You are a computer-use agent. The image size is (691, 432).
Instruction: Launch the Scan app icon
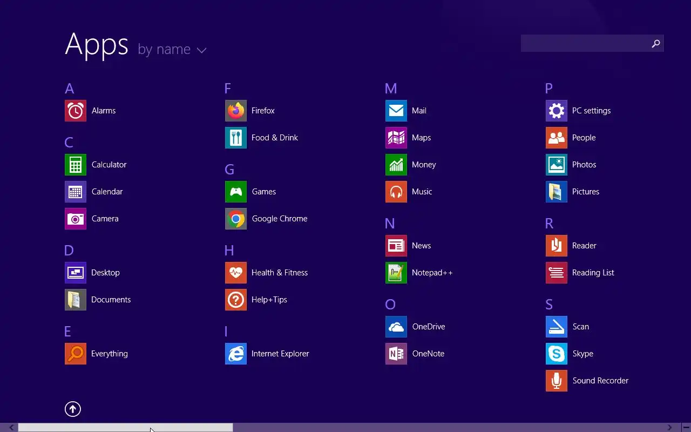557,327
